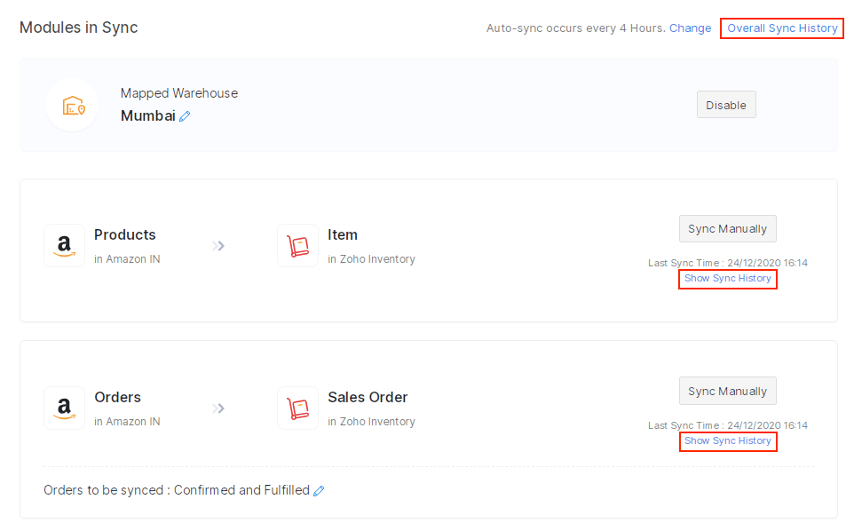Disable the Mumbai warehouse mapping

726,104
